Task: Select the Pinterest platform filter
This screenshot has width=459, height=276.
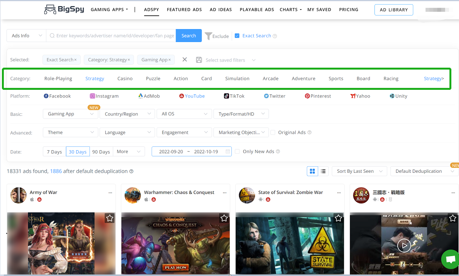Action: coord(318,96)
